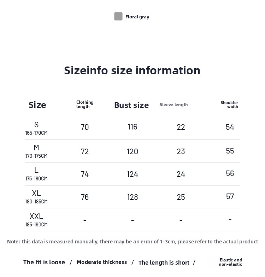Click the measurement error note text
This screenshot has height=277, width=265.
pos(132,242)
